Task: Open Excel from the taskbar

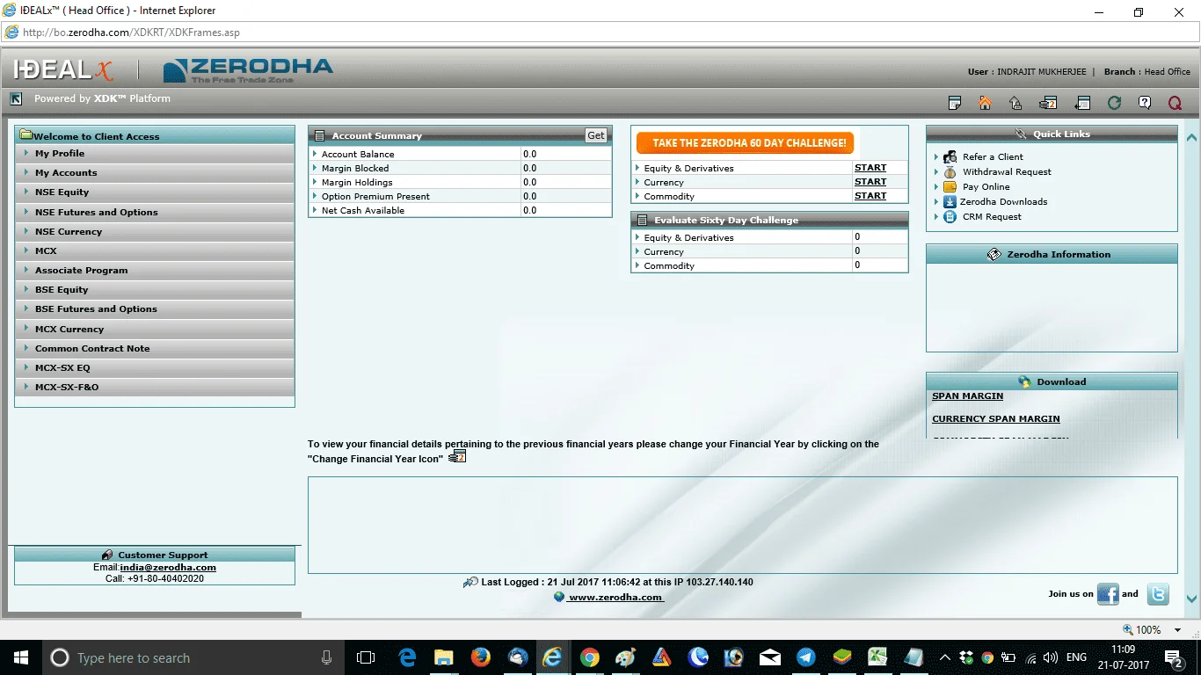Action: click(877, 657)
